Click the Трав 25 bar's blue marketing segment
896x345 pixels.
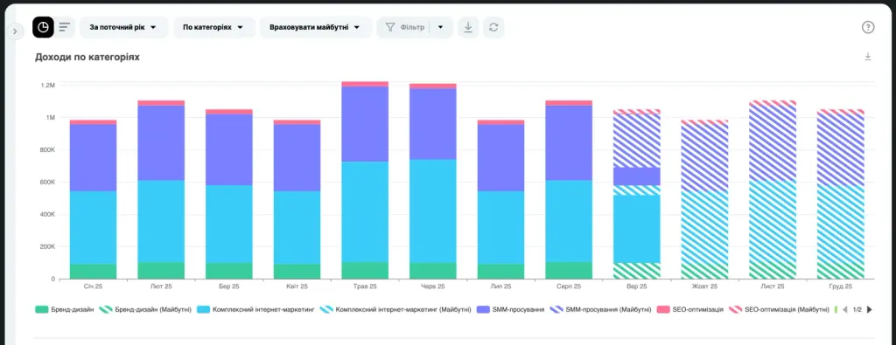tap(365, 212)
